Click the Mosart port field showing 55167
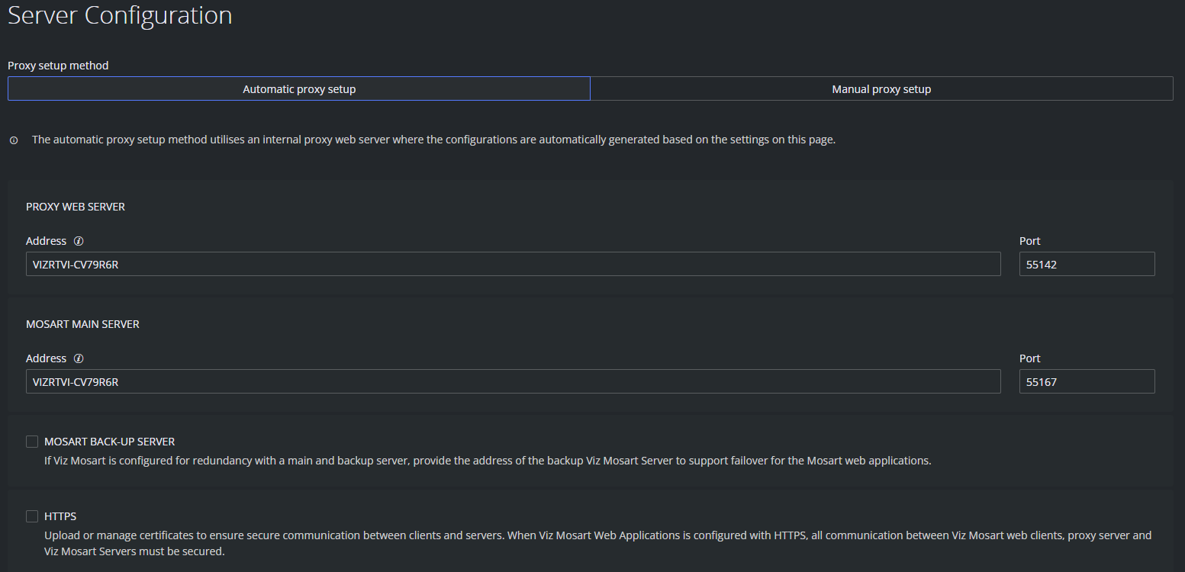The height and width of the screenshot is (572, 1185). [x=1087, y=382]
